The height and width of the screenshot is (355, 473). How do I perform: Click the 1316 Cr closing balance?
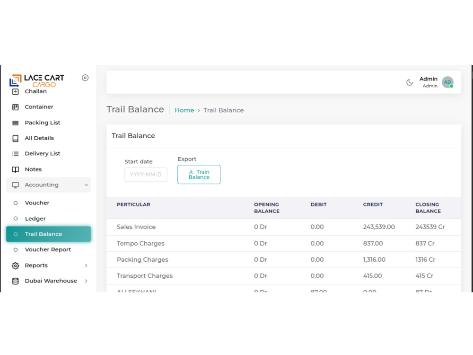point(425,260)
